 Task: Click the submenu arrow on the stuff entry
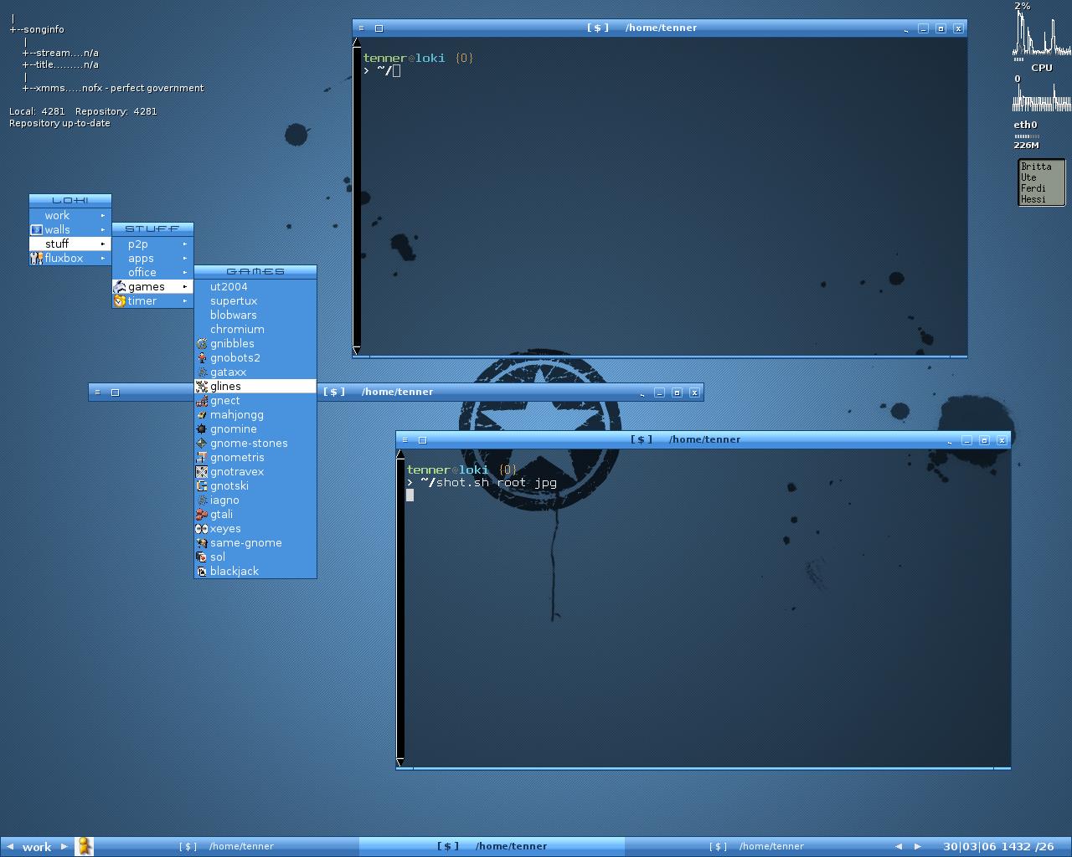tap(103, 244)
